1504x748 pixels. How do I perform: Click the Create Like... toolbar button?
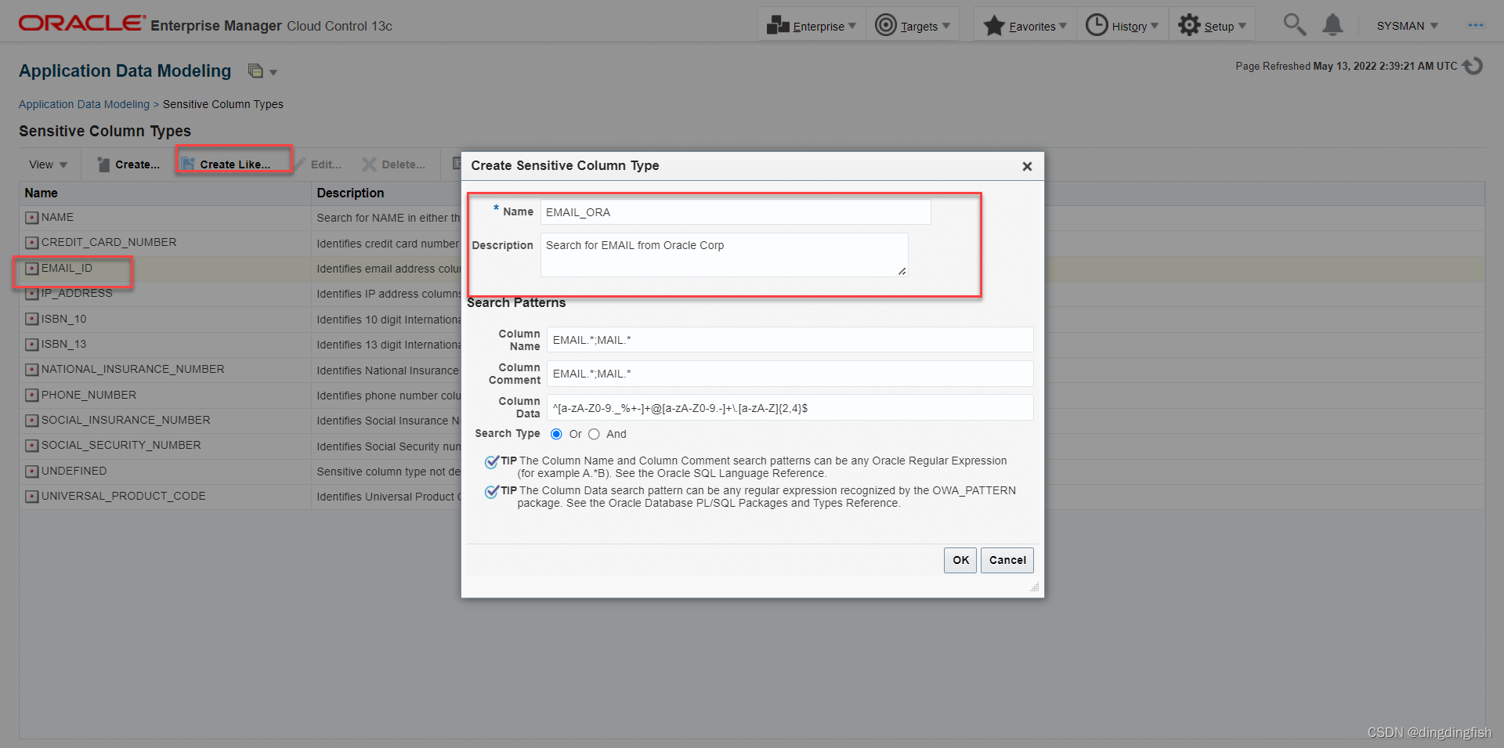tap(226, 164)
